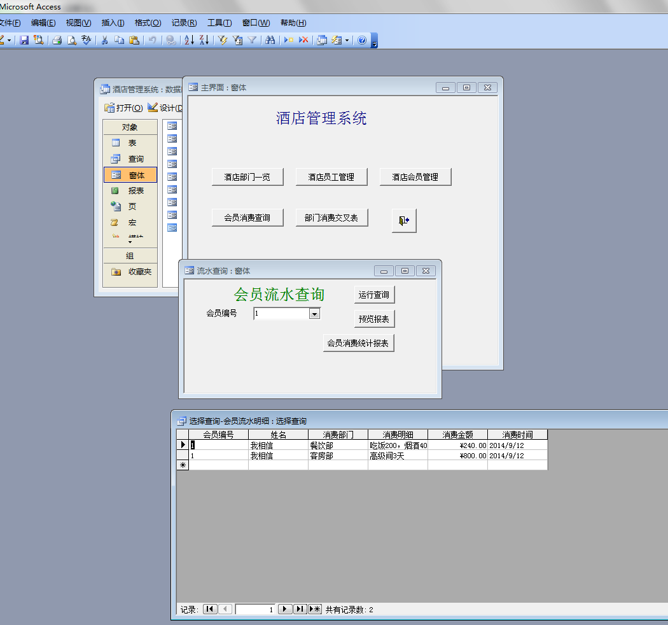Go to first record in navigator
668x625 pixels.
[x=209, y=609]
